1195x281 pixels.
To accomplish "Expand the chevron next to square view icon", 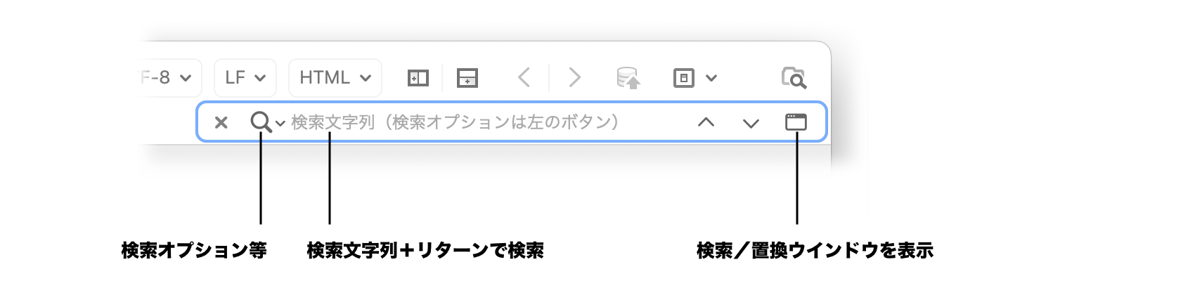I will [x=711, y=78].
